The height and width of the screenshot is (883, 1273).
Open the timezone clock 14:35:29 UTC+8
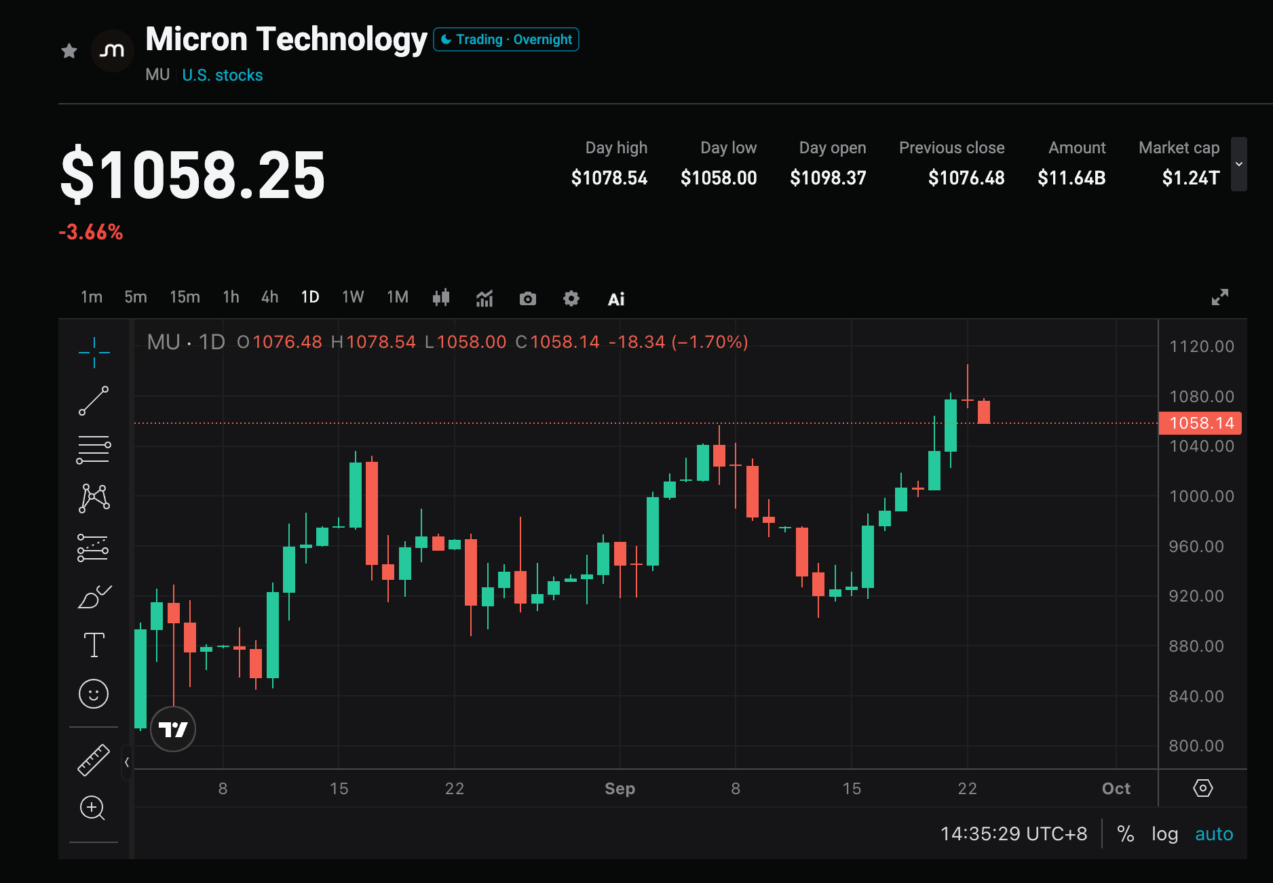pyautogui.click(x=1014, y=833)
